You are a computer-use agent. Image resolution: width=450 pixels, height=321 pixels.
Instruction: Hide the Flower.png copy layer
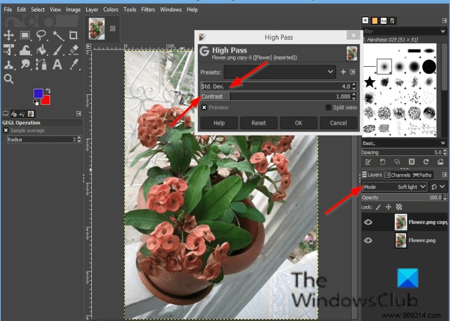pyautogui.click(x=368, y=222)
